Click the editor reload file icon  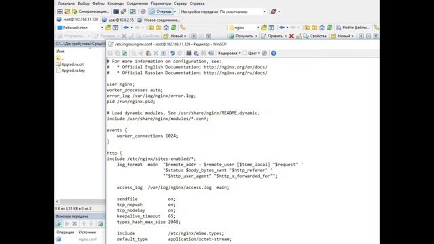click(125, 53)
